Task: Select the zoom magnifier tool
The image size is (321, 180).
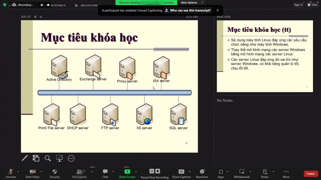Action: pos(48,158)
